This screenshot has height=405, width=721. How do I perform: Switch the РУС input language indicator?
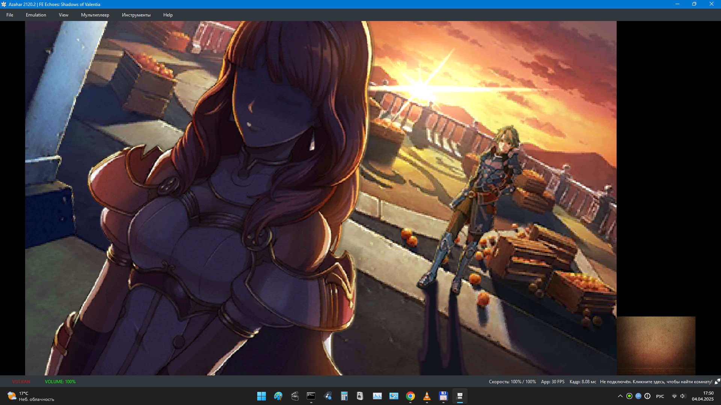click(x=660, y=396)
